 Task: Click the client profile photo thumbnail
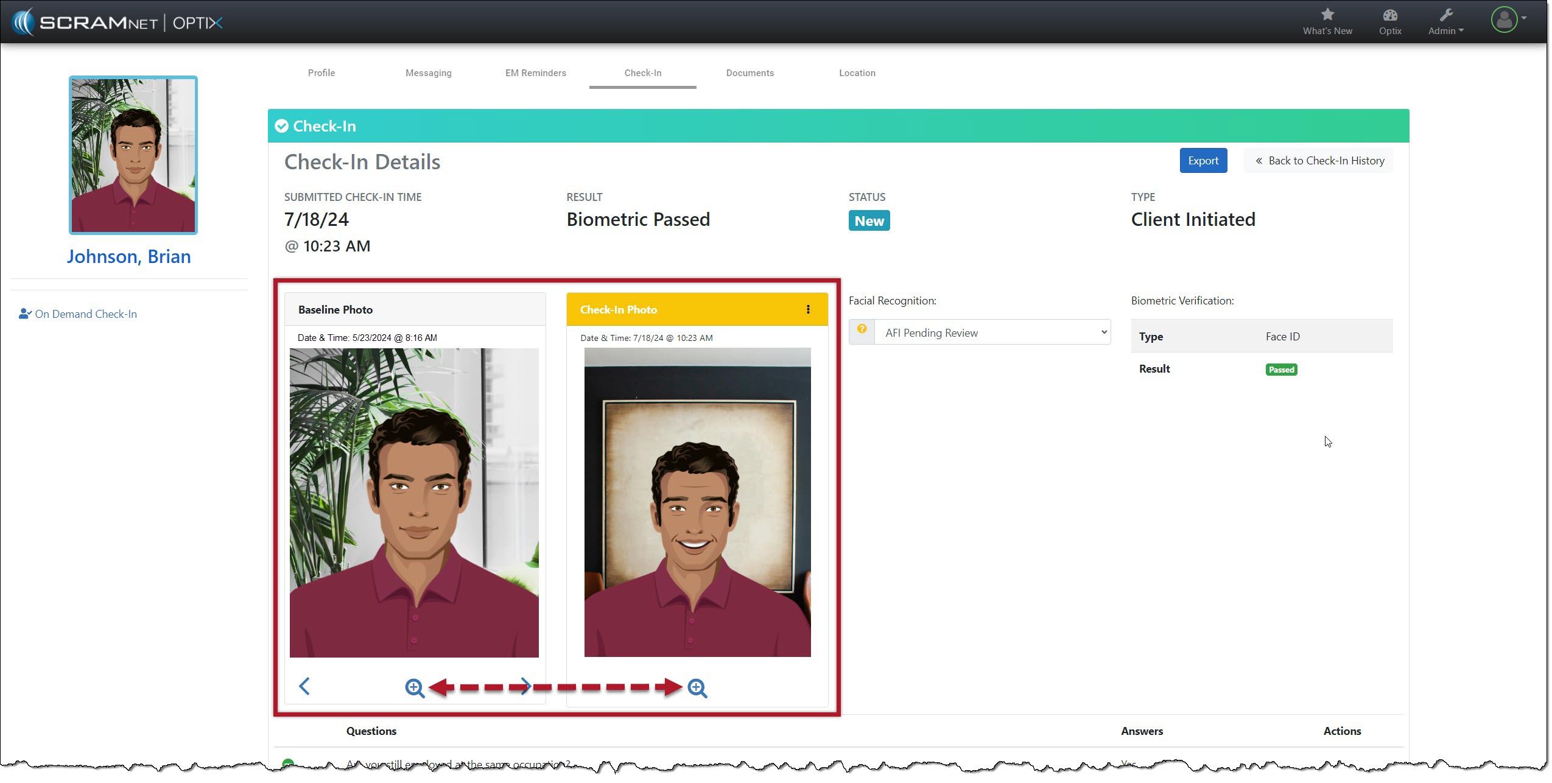click(x=133, y=155)
